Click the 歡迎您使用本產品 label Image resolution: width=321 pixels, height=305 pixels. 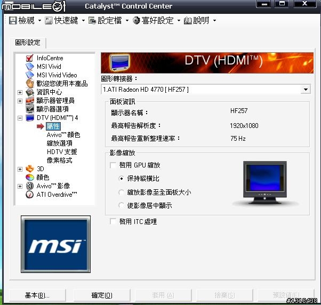click(62, 84)
